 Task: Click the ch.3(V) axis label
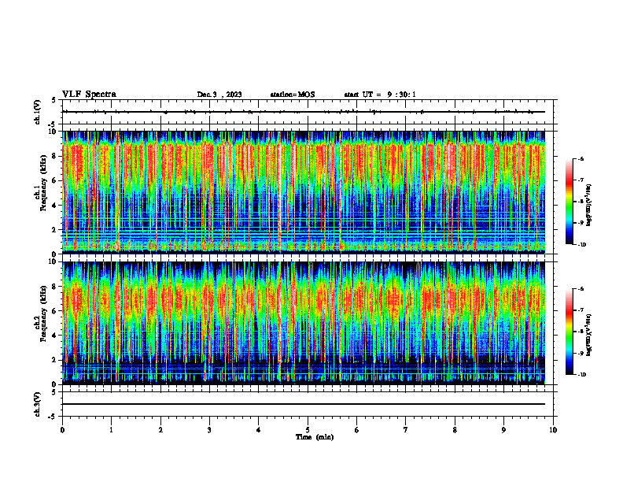(37, 405)
